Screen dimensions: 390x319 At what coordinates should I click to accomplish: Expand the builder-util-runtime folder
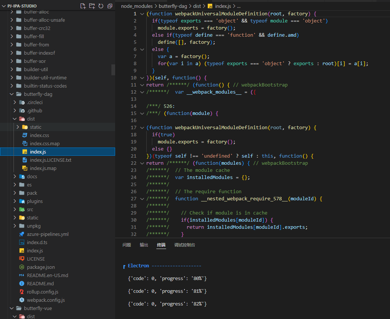tap(12, 78)
